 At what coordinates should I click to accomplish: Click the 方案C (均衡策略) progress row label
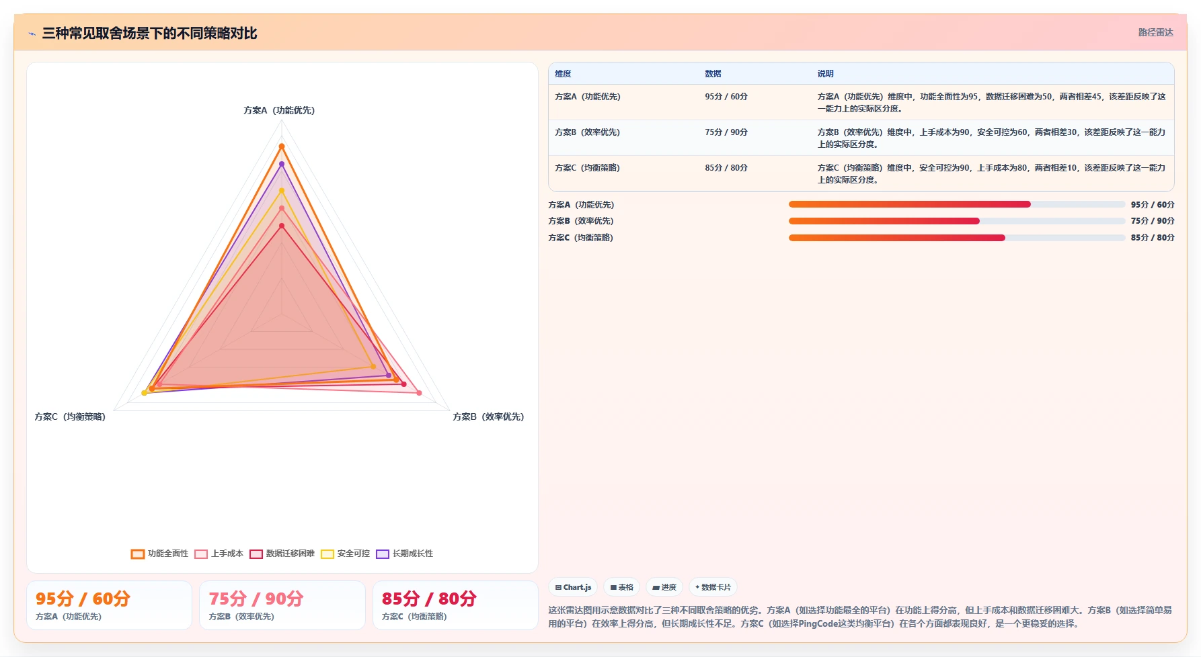(x=581, y=238)
